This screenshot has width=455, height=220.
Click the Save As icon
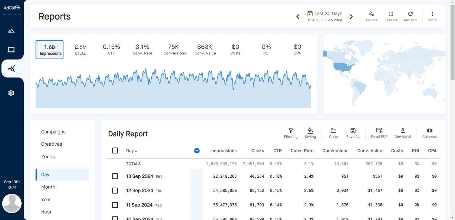pyautogui.click(x=353, y=133)
